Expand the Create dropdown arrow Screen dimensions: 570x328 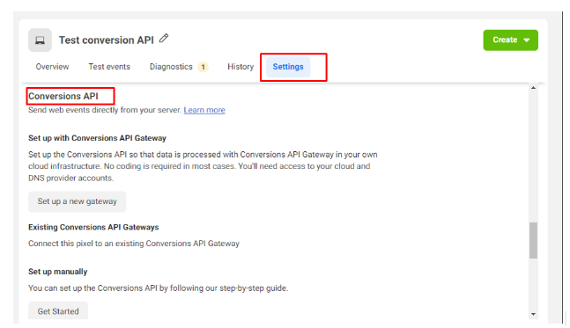[x=526, y=40]
